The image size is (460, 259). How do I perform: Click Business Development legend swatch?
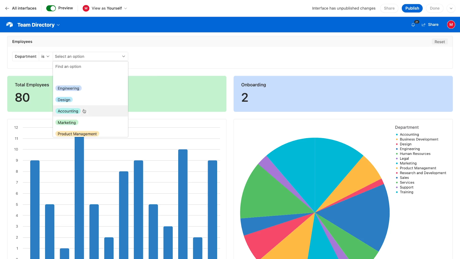(397, 139)
